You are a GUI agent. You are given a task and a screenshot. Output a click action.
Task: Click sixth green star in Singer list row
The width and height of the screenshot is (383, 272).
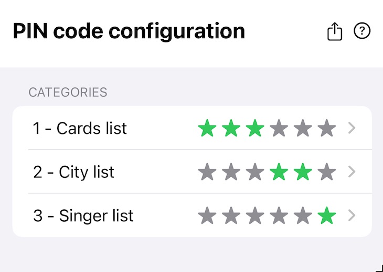(x=327, y=216)
